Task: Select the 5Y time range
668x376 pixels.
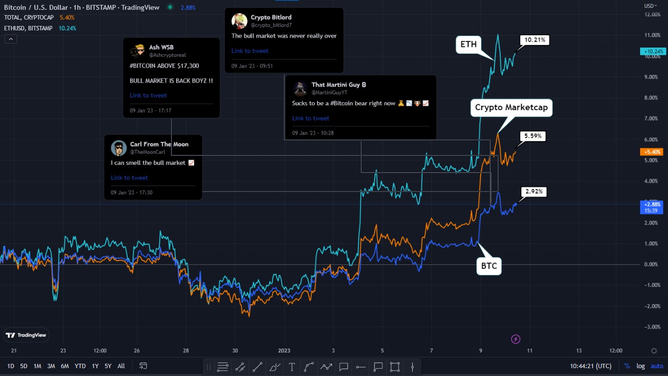Action: pos(108,366)
